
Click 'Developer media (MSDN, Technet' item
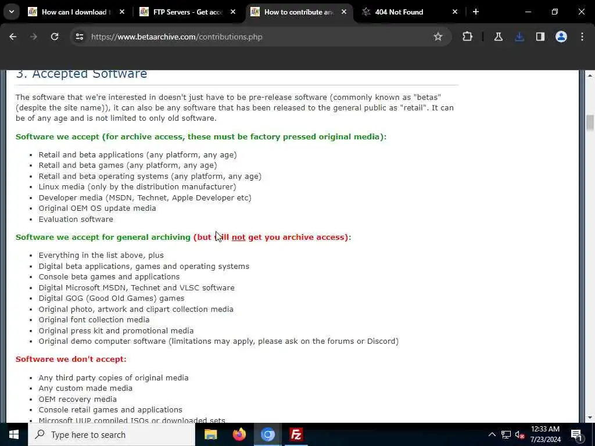tap(145, 197)
